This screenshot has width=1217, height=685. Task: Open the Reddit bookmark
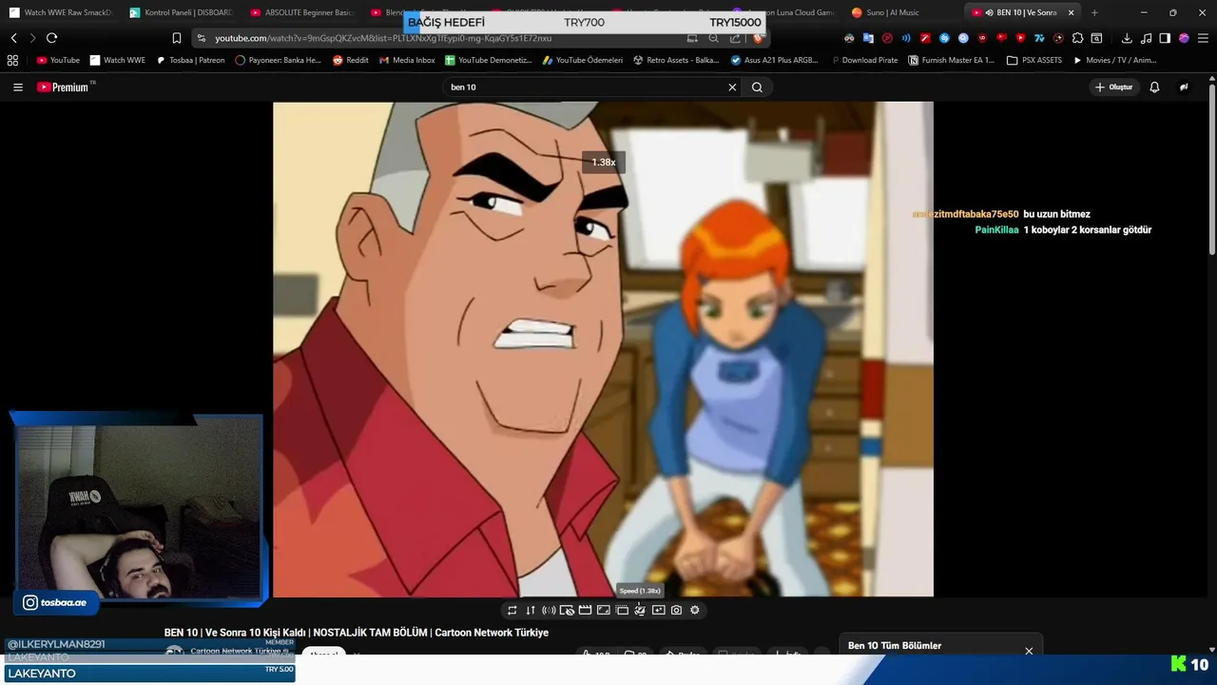351,60
